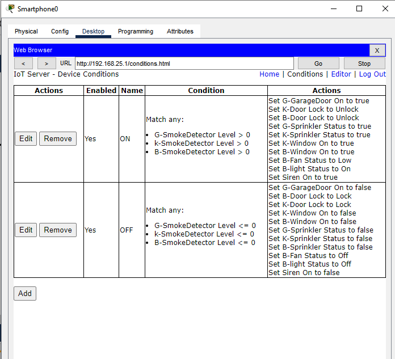Click 'Set K-Door Lock to Unlock'
395x359 pixels.
313,109
